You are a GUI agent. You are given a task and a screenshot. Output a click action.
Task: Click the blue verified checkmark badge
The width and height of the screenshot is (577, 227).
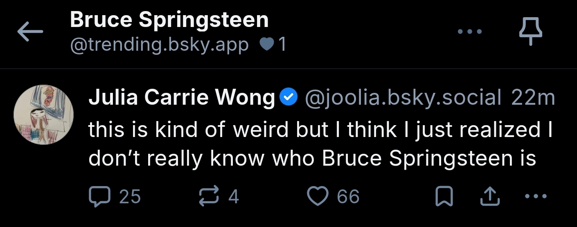288,98
